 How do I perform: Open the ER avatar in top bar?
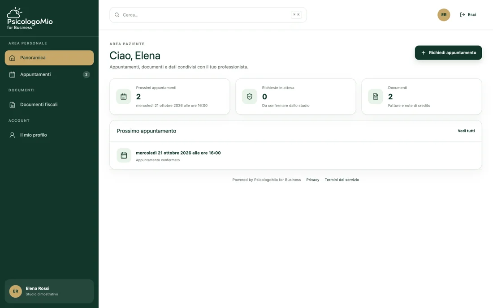pos(444,15)
